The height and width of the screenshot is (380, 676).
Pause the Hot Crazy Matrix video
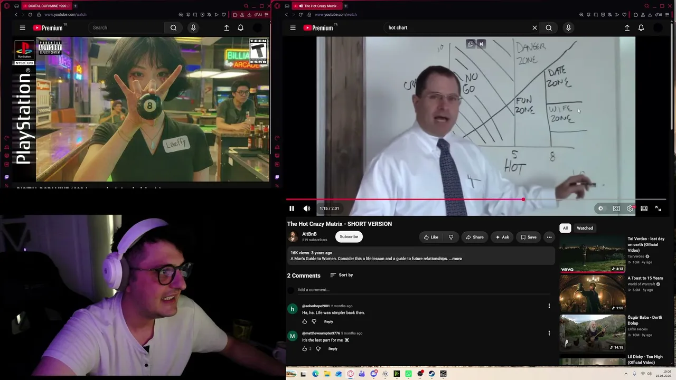click(292, 208)
